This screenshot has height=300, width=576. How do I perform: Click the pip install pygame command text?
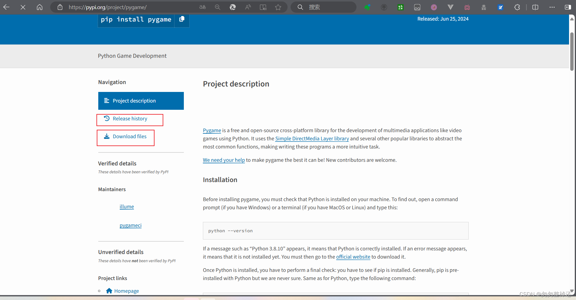coord(136,19)
